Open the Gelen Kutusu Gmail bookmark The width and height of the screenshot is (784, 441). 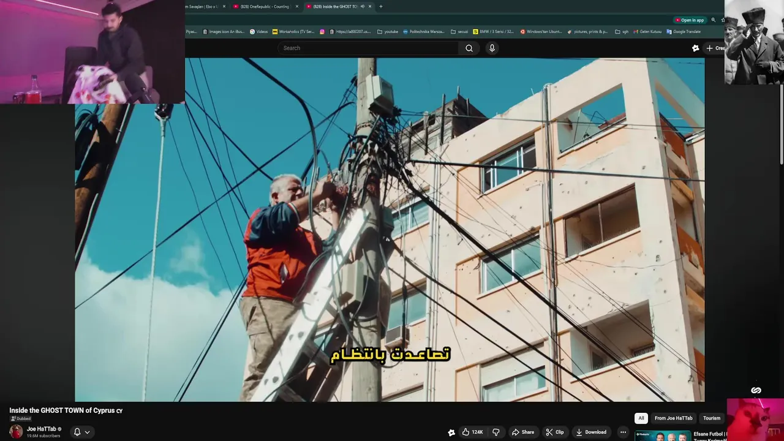[x=647, y=32]
